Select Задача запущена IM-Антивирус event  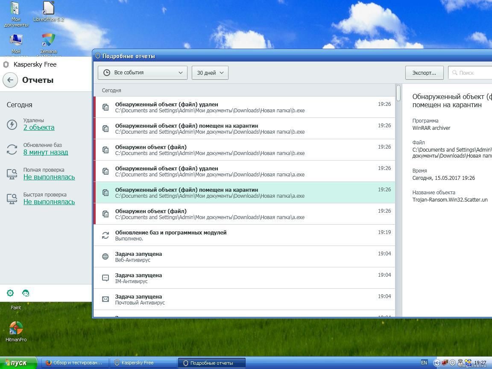pos(244,278)
